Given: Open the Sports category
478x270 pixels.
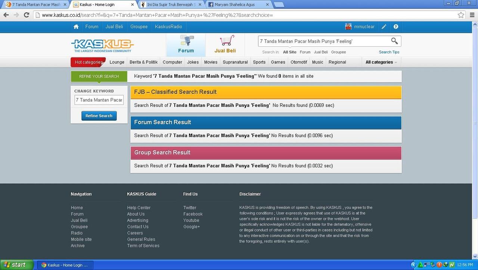Looking at the screenshot, I should [259, 62].
